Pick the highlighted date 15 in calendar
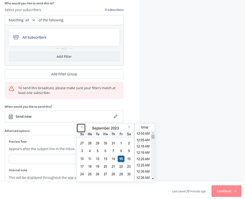This screenshot has width=245, height=199. pyautogui.click(x=121, y=159)
